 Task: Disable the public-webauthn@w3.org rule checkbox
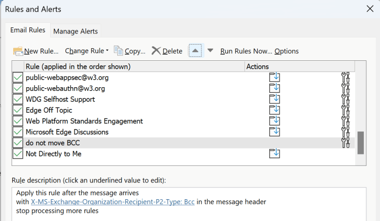(x=18, y=88)
